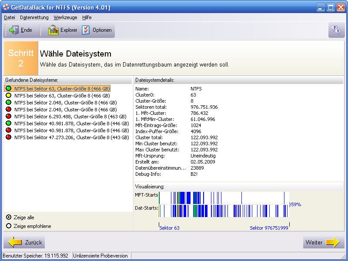This screenshot has height=261, width=348.
Task: Click the Sektor 63 axis label
Action: tap(169, 228)
